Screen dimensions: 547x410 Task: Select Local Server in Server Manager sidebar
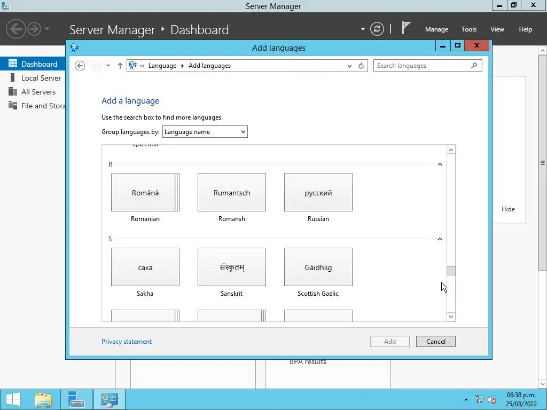(x=33, y=78)
